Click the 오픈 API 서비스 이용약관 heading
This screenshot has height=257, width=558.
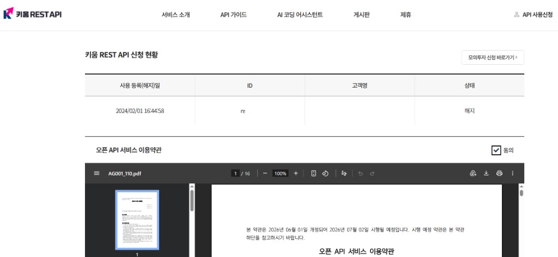pyautogui.click(x=129, y=150)
